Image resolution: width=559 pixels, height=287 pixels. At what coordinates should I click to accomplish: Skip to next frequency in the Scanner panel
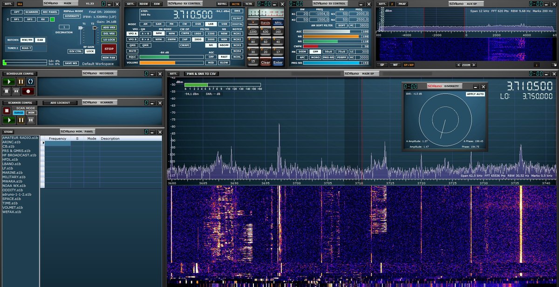click(x=31, y=120)
